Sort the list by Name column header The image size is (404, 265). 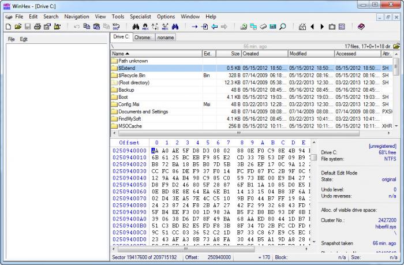[x=156, y=54]
